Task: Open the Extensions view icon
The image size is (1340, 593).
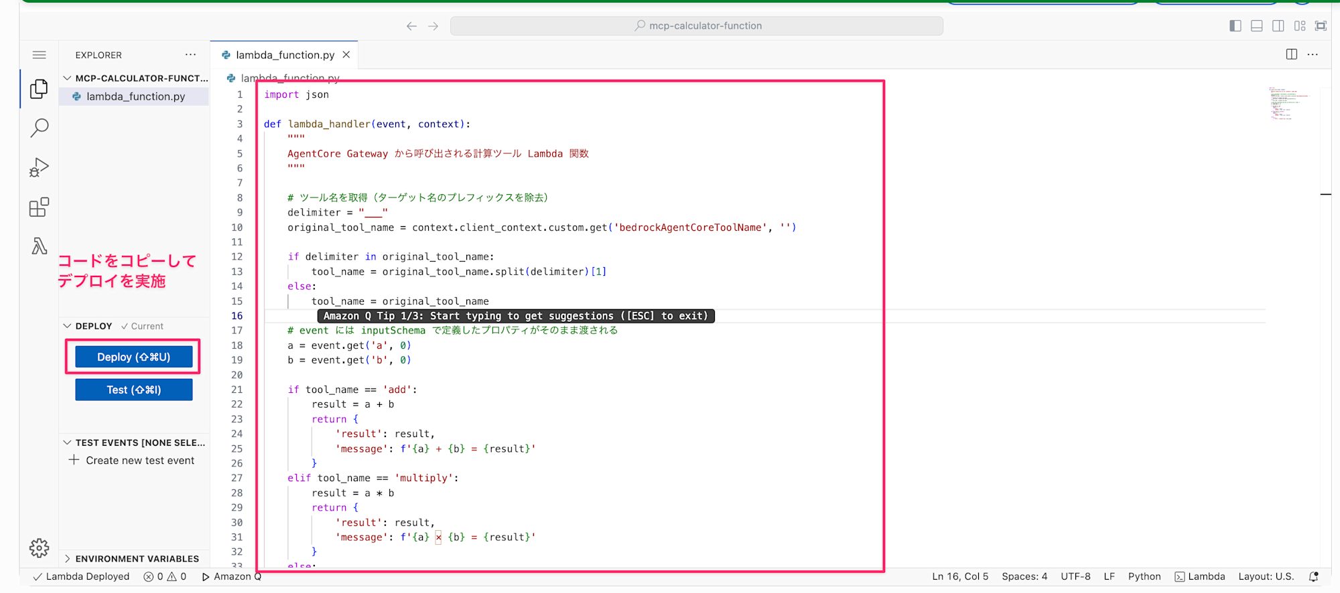Action: point(39,207)
